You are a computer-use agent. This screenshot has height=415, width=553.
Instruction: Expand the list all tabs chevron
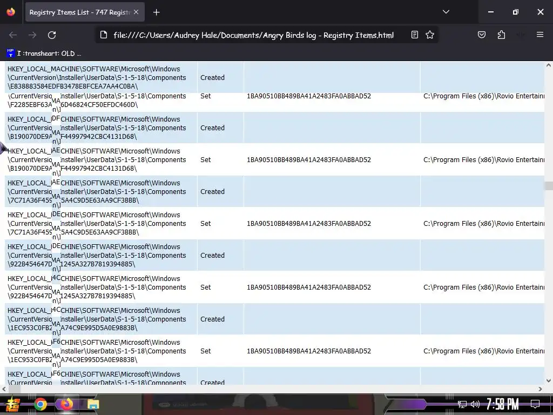[x=446, y=12]
